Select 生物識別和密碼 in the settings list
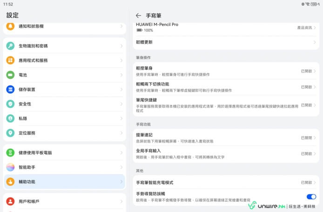323x212 pixels. tap(64, 46)
